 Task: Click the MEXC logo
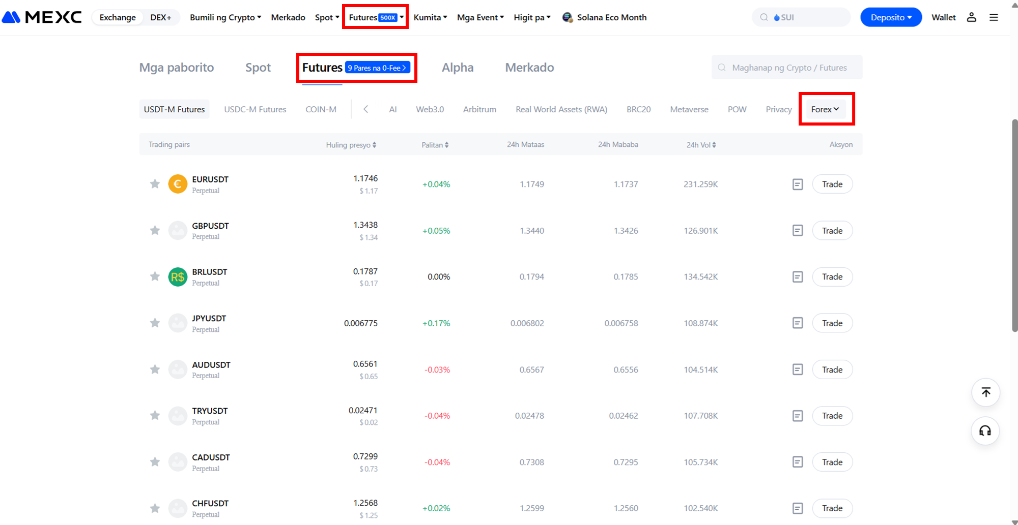(x=42, y=17)
